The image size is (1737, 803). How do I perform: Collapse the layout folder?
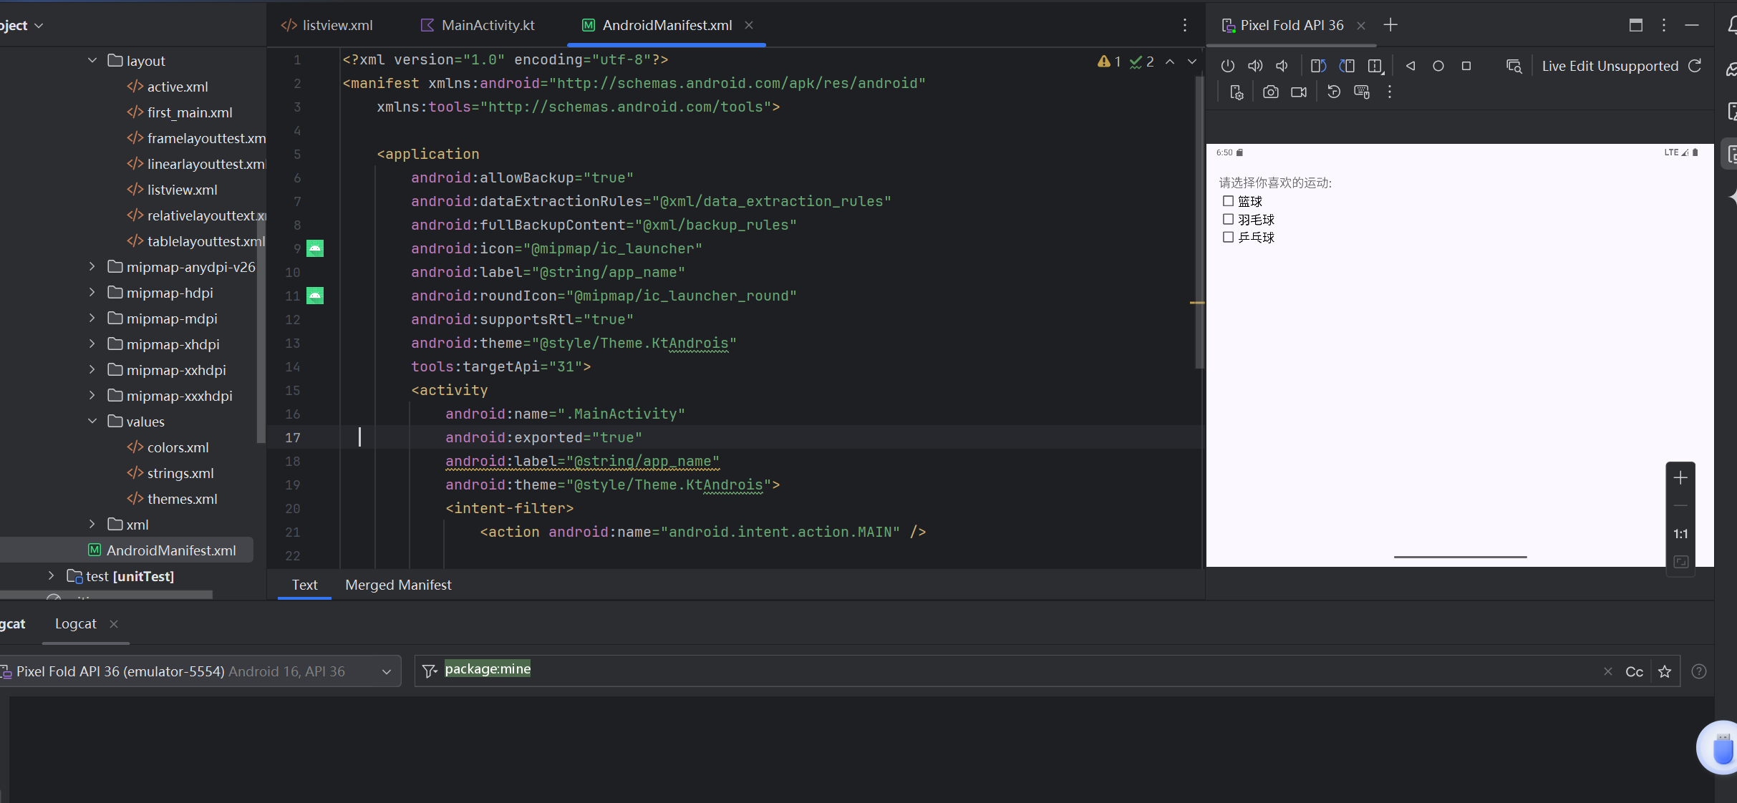92,61
